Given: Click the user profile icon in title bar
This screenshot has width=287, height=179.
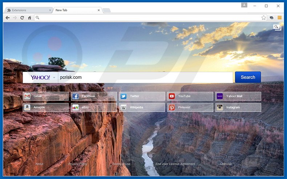Looking at the screenshot, I should pos(244,5).
